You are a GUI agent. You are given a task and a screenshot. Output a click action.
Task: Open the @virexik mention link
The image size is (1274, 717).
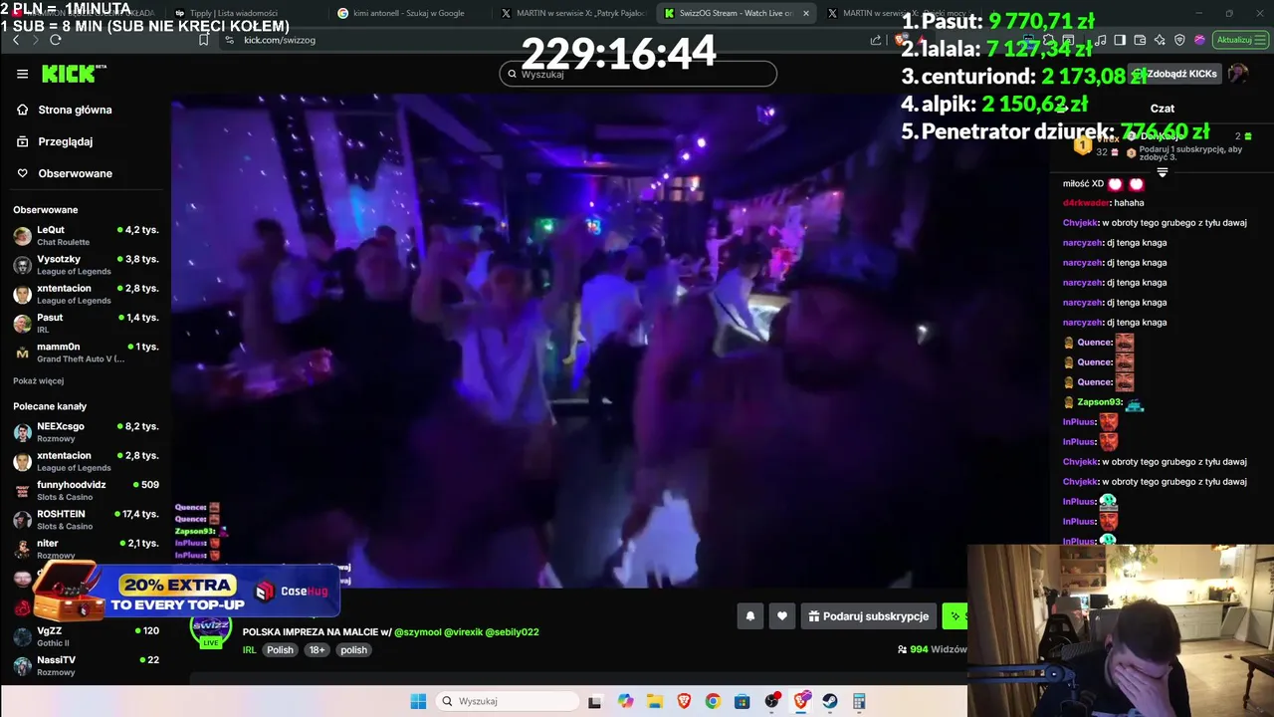pyautogui.click(x=463, y=632)
